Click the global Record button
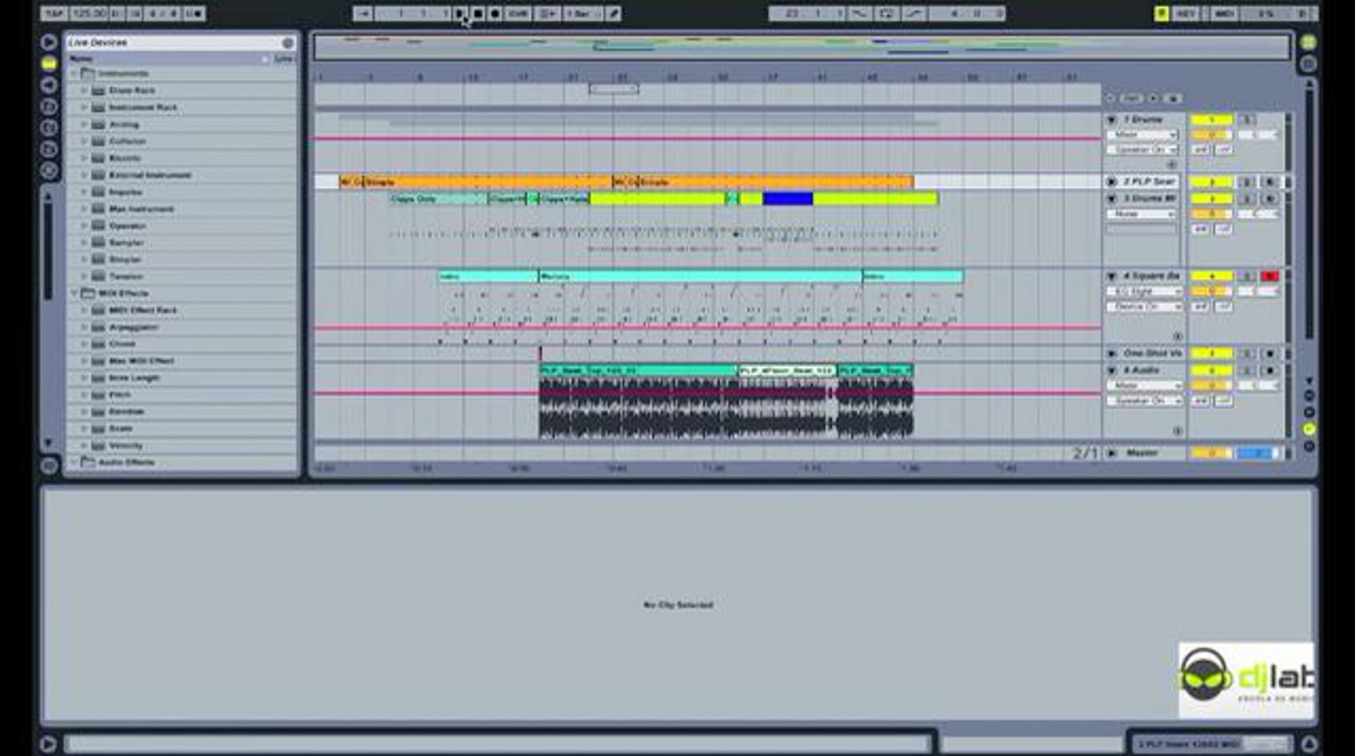This screenshot has height=756, width=1355. click(x=495, y=14)
